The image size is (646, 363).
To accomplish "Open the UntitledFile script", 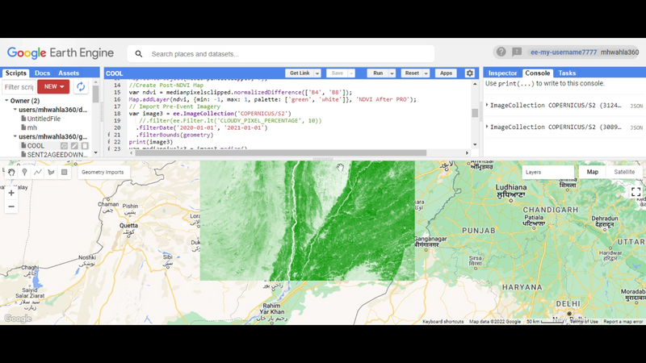I will [x=44, y=119].
